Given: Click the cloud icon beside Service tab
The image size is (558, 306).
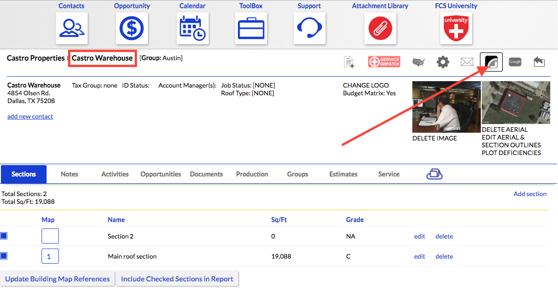Looking at the screenshot, I should [x=435, y=174].
